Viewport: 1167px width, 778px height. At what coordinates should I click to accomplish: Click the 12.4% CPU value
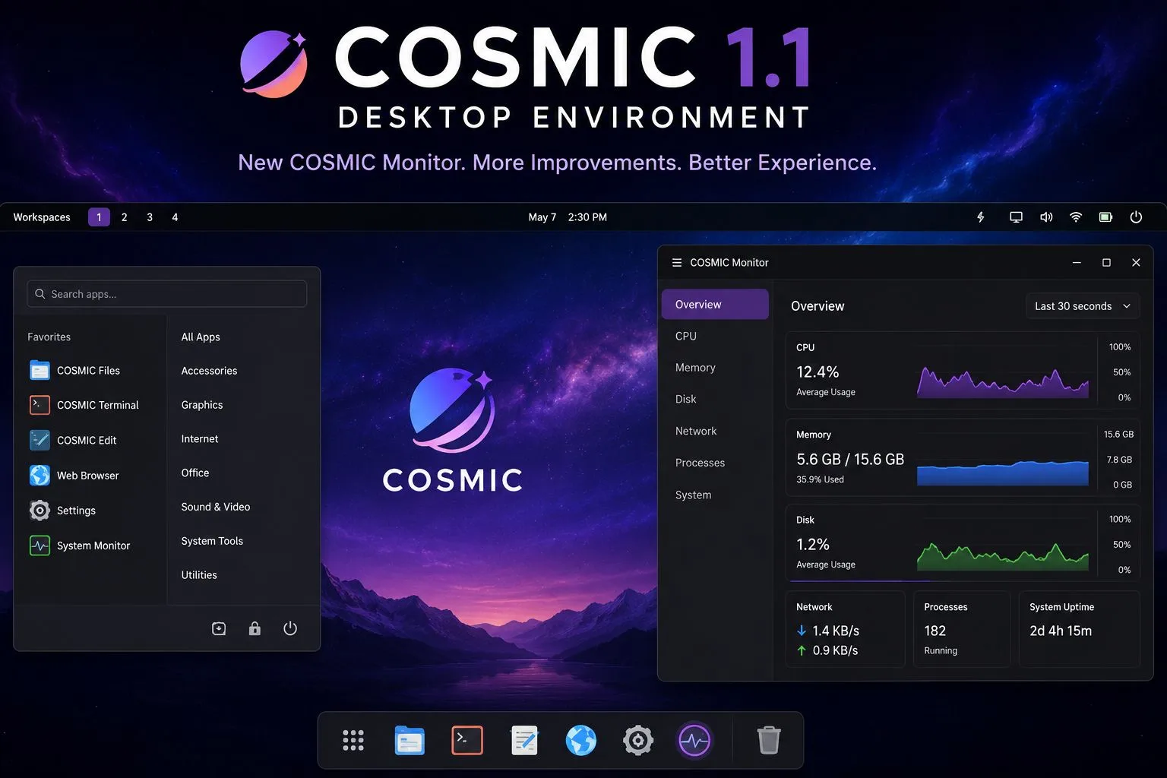[818, 372]
